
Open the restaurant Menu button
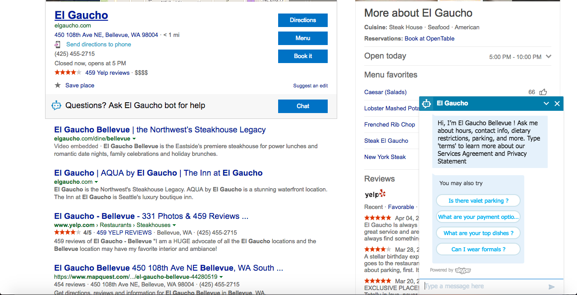tap(303, 38)
